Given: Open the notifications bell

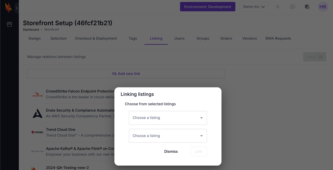Looking at the screenshot, I should tap(278, 7).
